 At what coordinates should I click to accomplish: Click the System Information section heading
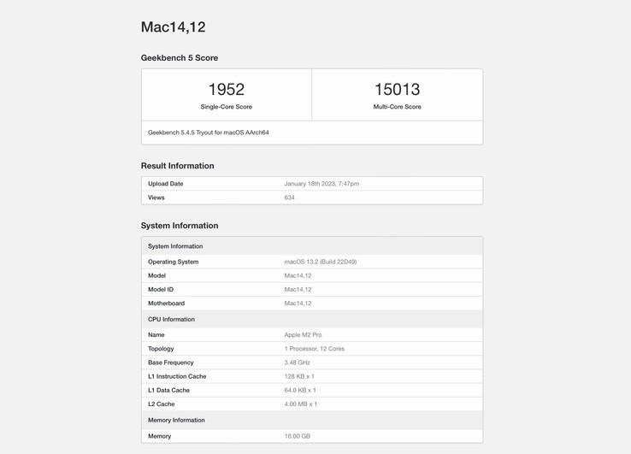tap(180, 226)
